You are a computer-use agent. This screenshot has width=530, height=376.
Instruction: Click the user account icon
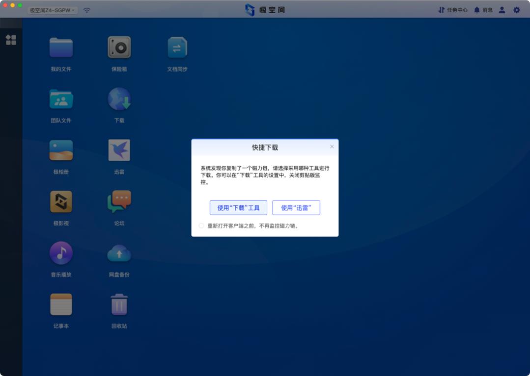click(502, 10)
